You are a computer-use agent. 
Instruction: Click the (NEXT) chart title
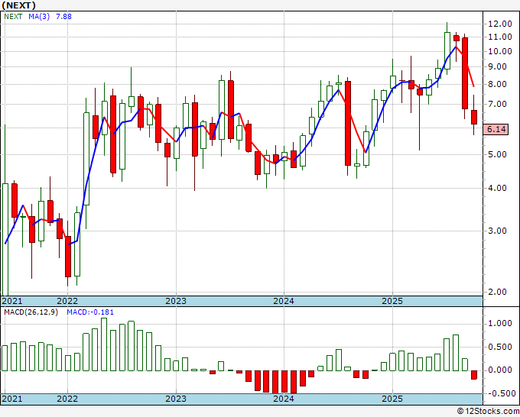18,5
